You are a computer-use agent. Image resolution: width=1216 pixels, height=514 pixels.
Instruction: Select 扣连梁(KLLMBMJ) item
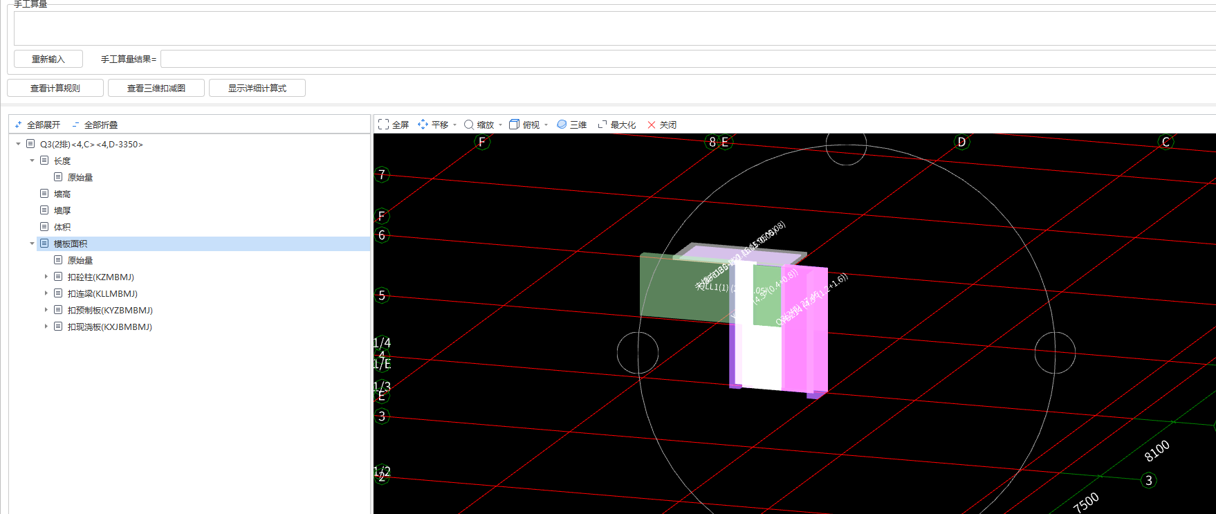click(x=102, y=293)
